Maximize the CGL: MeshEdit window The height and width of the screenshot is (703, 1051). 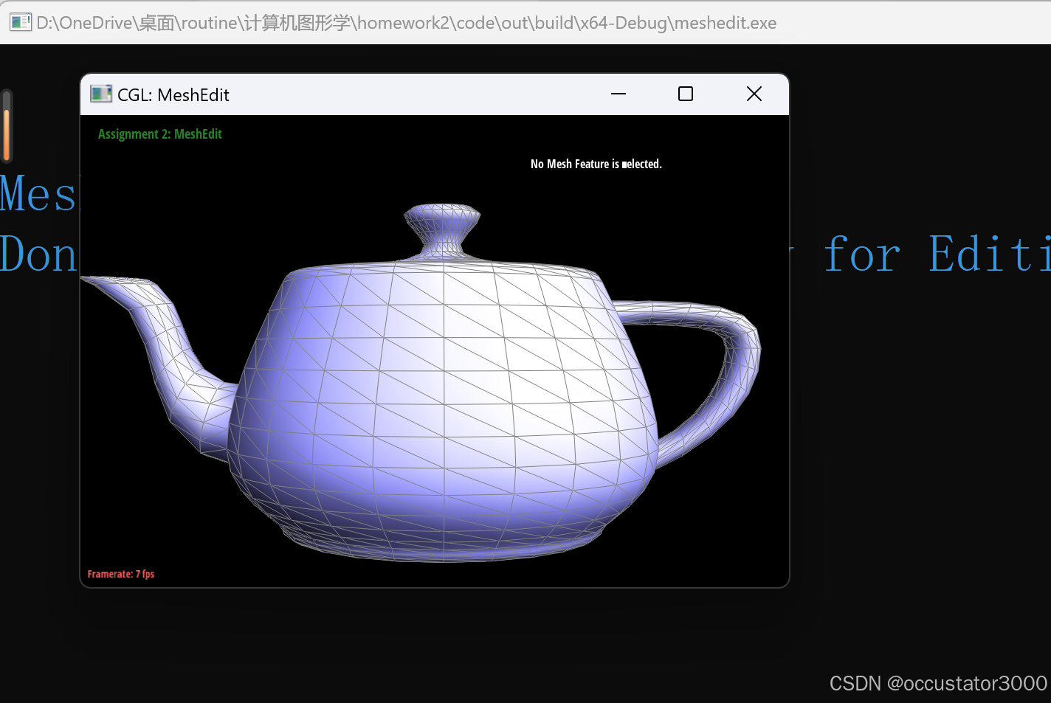(686, 94)
